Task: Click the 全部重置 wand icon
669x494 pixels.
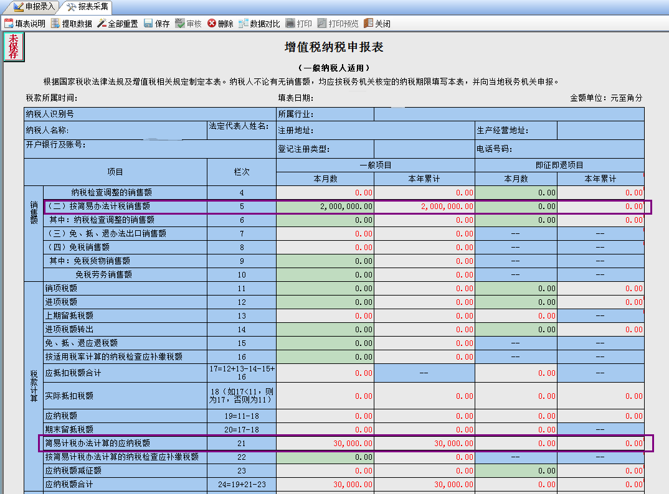Action: (x=102, y=24)
